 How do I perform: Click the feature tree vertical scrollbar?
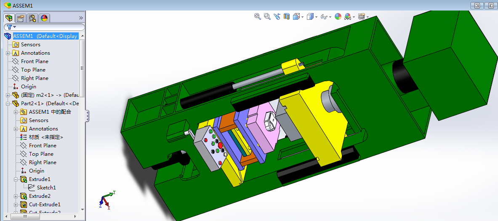(82, 68)
